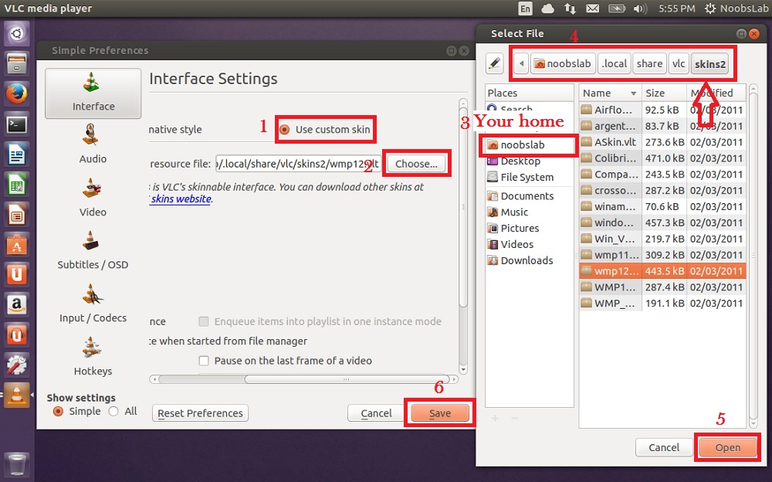Open Ubuntu Software Center from the dock
Image resolution: width=772 pixels, height=482 pixels.
(17, 246)
